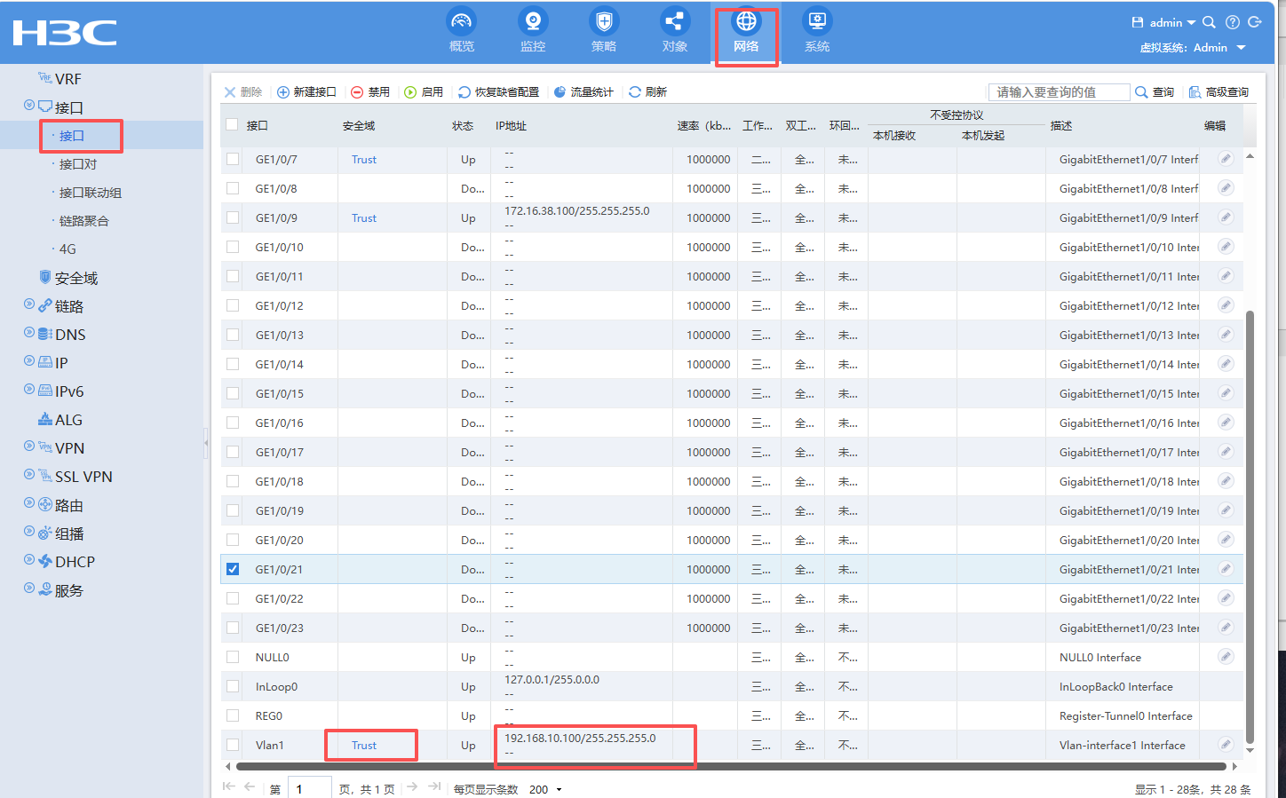The image size is (1286, 798).
Task: Open the edit icon for GE1/0/9
Action: coord(1226,217)
